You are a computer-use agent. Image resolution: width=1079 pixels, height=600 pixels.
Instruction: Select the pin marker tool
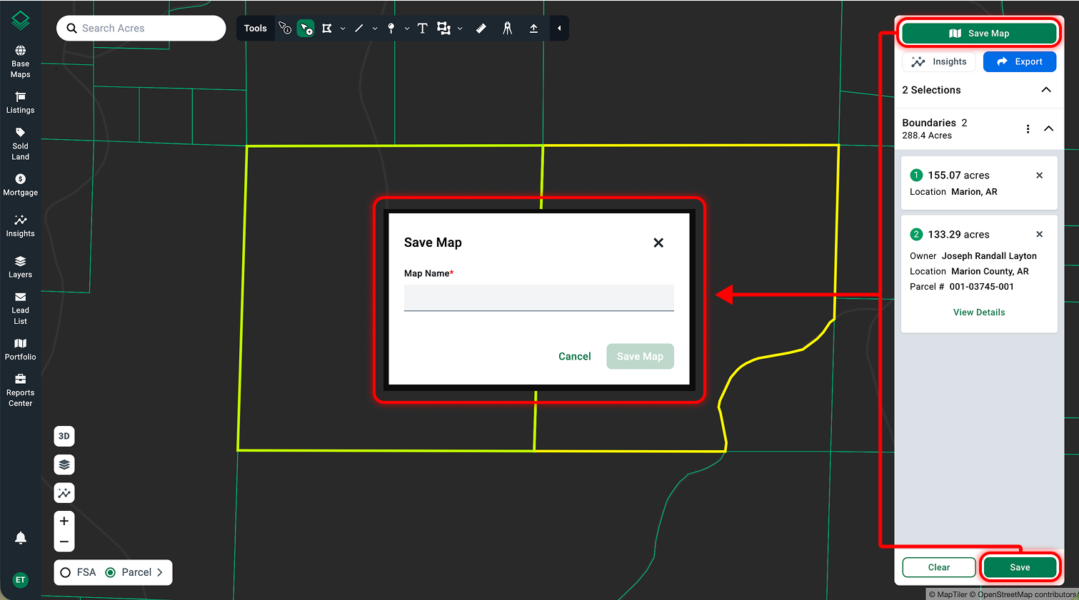[x=391, y=29]
